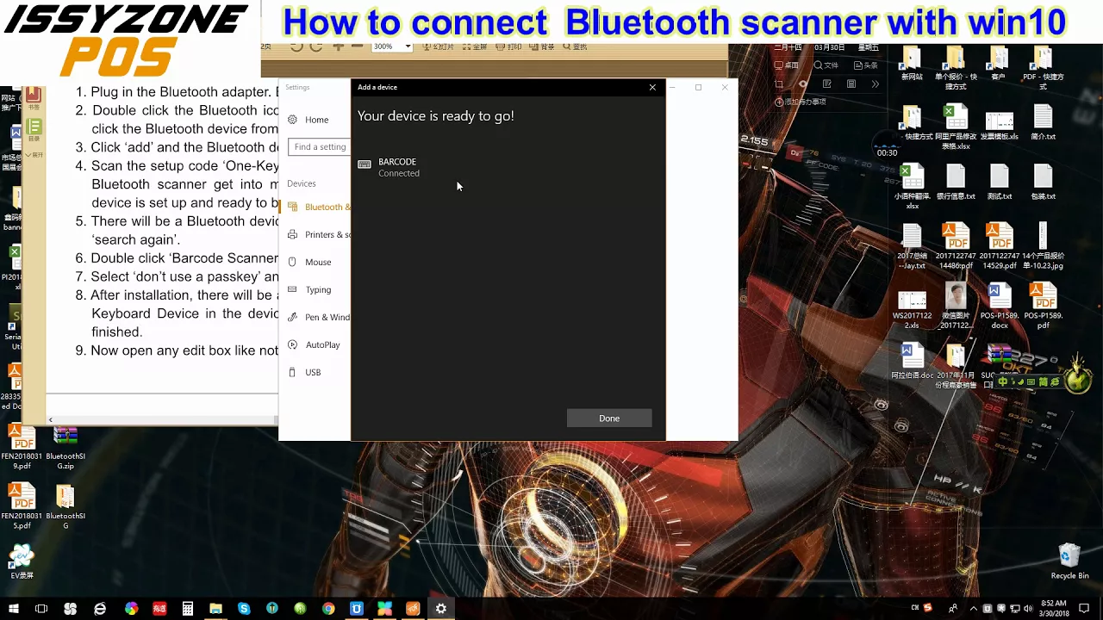Click the 文件 search item in desktop widget
This screenshot has height=620, width=1103.
coord(826,65)
